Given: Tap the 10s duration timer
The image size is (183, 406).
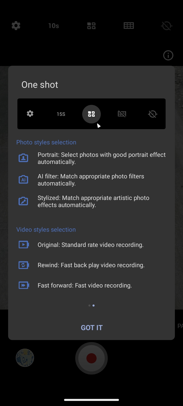Looking at the screenshot, I should tap(53, 26).
